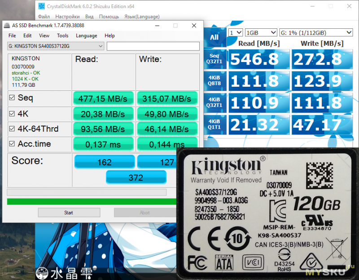This screenshot has width=359, height=280.
Task: Minimize the CrystalDiskMark window
Action: click(x=312, y=6)
